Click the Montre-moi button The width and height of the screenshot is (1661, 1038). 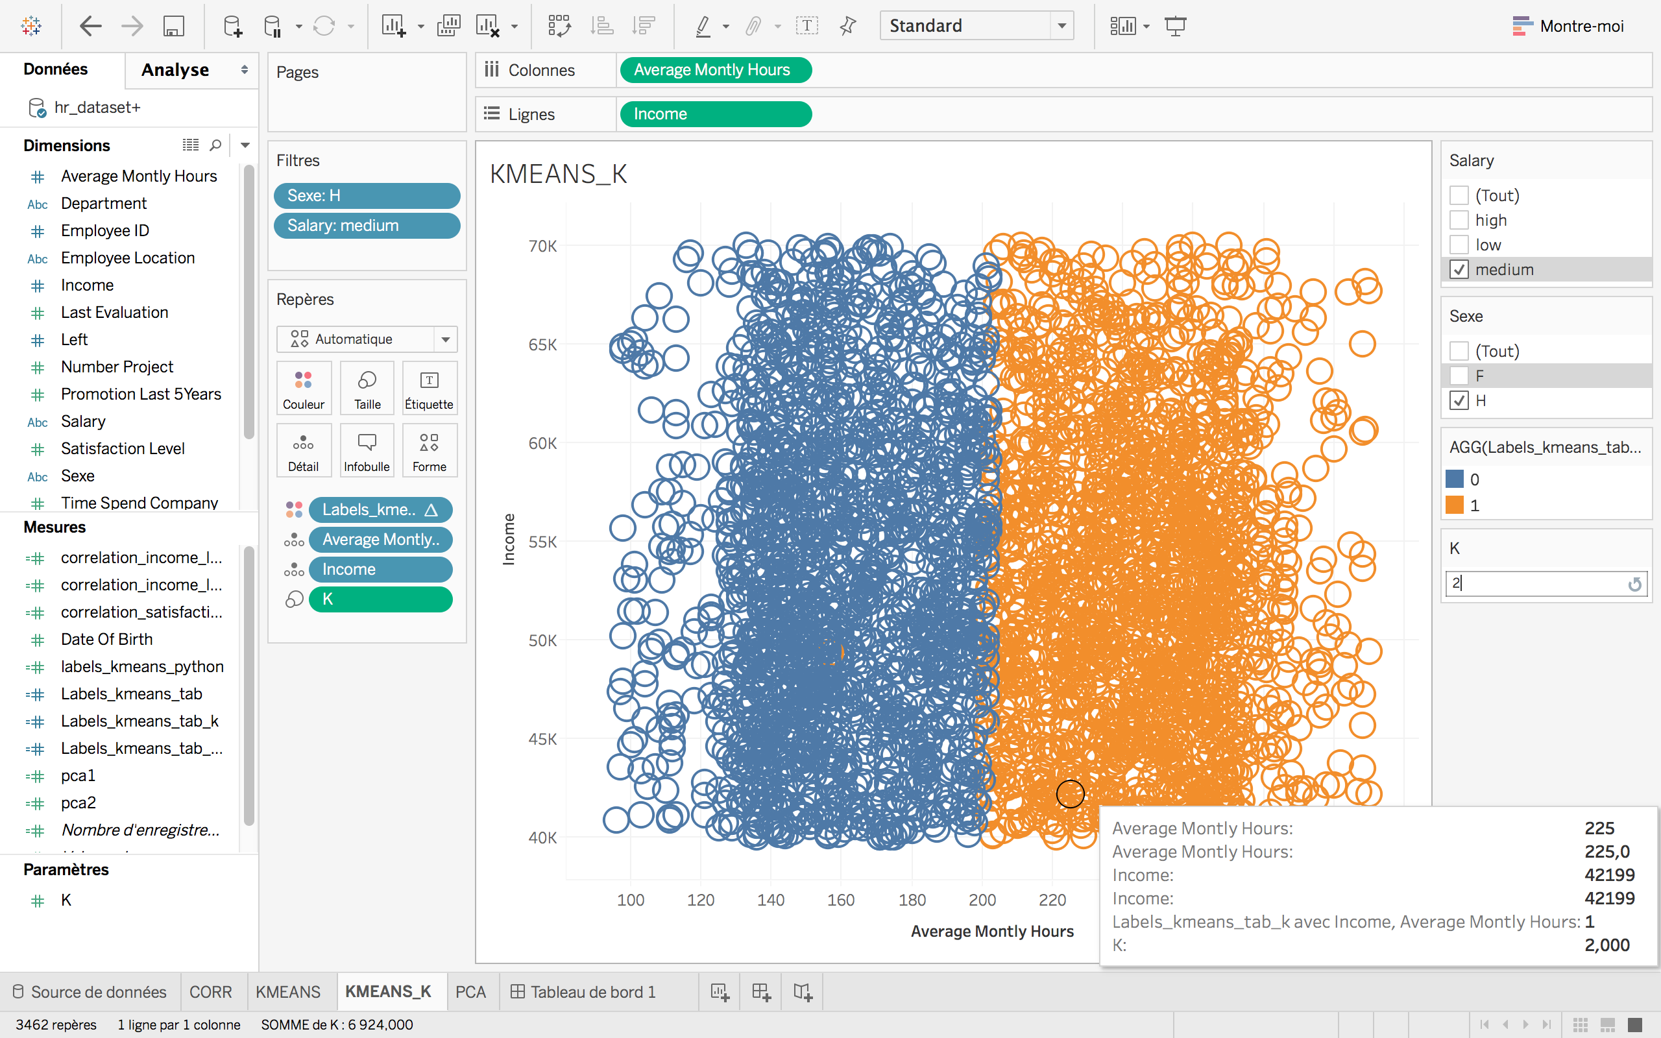pyautogui.click(x=1568, y=26)
